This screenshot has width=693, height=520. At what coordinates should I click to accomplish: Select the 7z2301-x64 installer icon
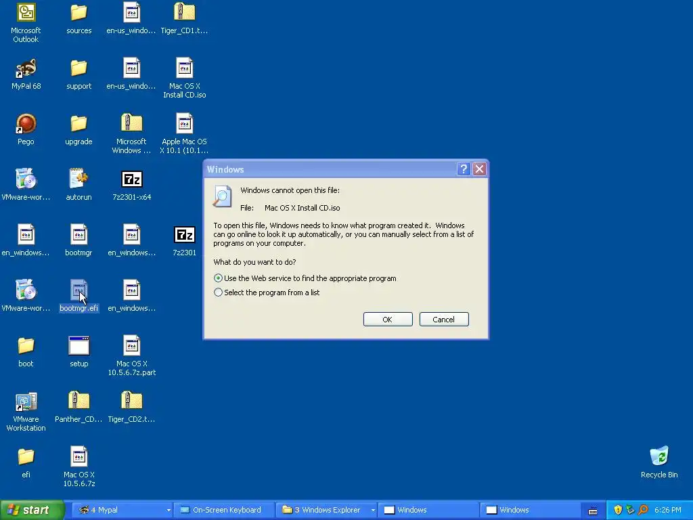(x=132, y=179)
